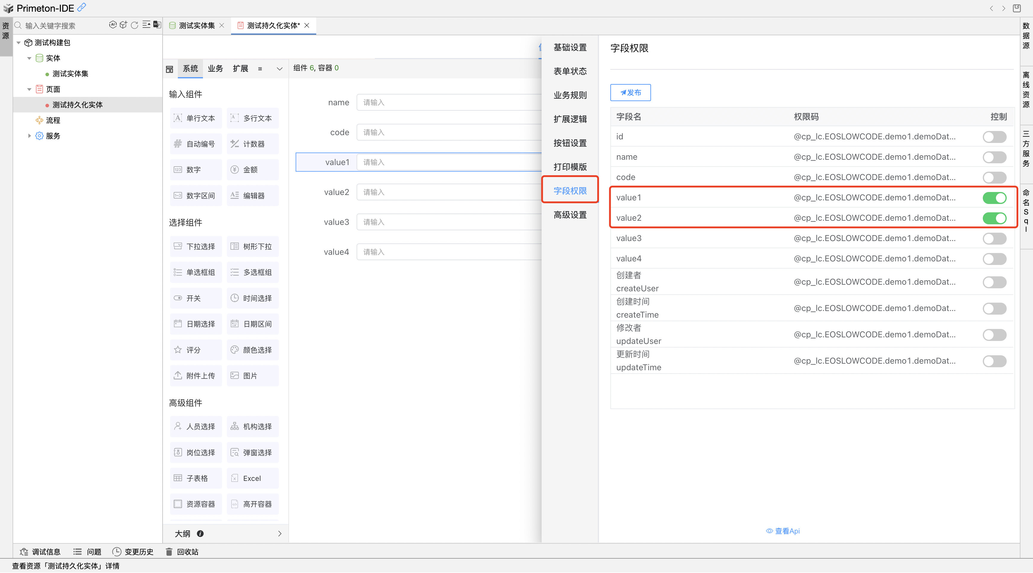This screenshot has width=1033, height=573.
Task: Click the new package cube-plus icon
Action: (123, 25)
